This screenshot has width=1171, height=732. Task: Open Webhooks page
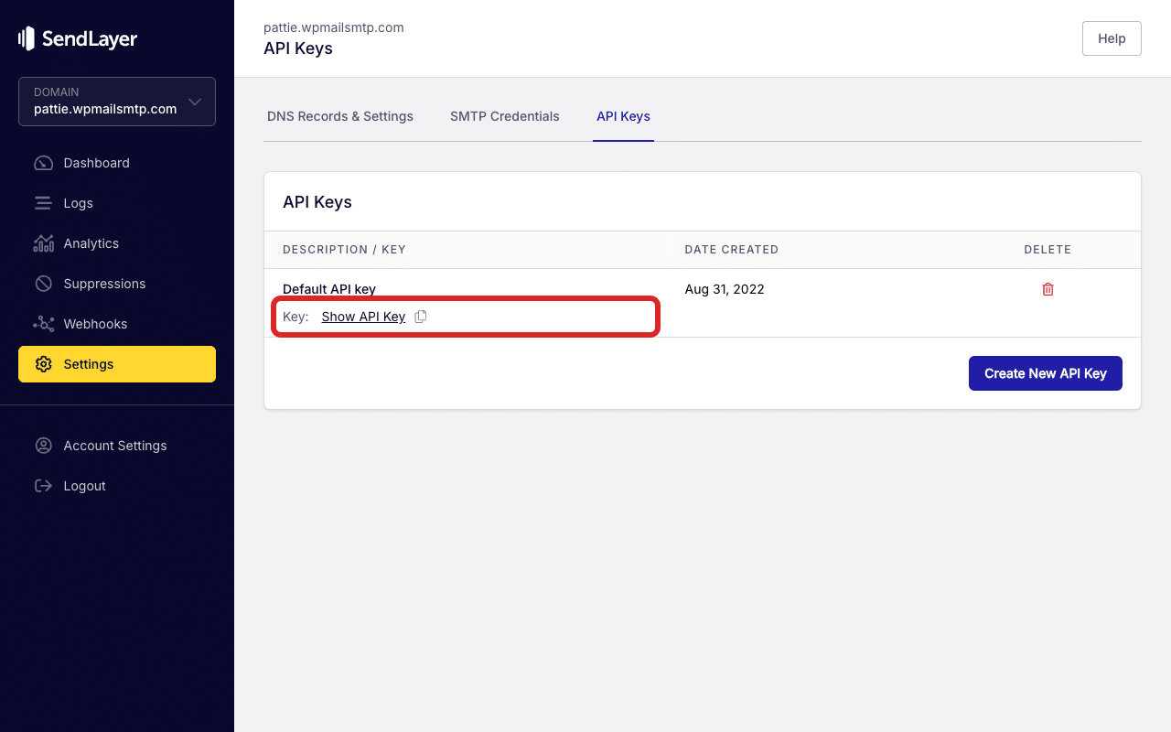point(117,324)
